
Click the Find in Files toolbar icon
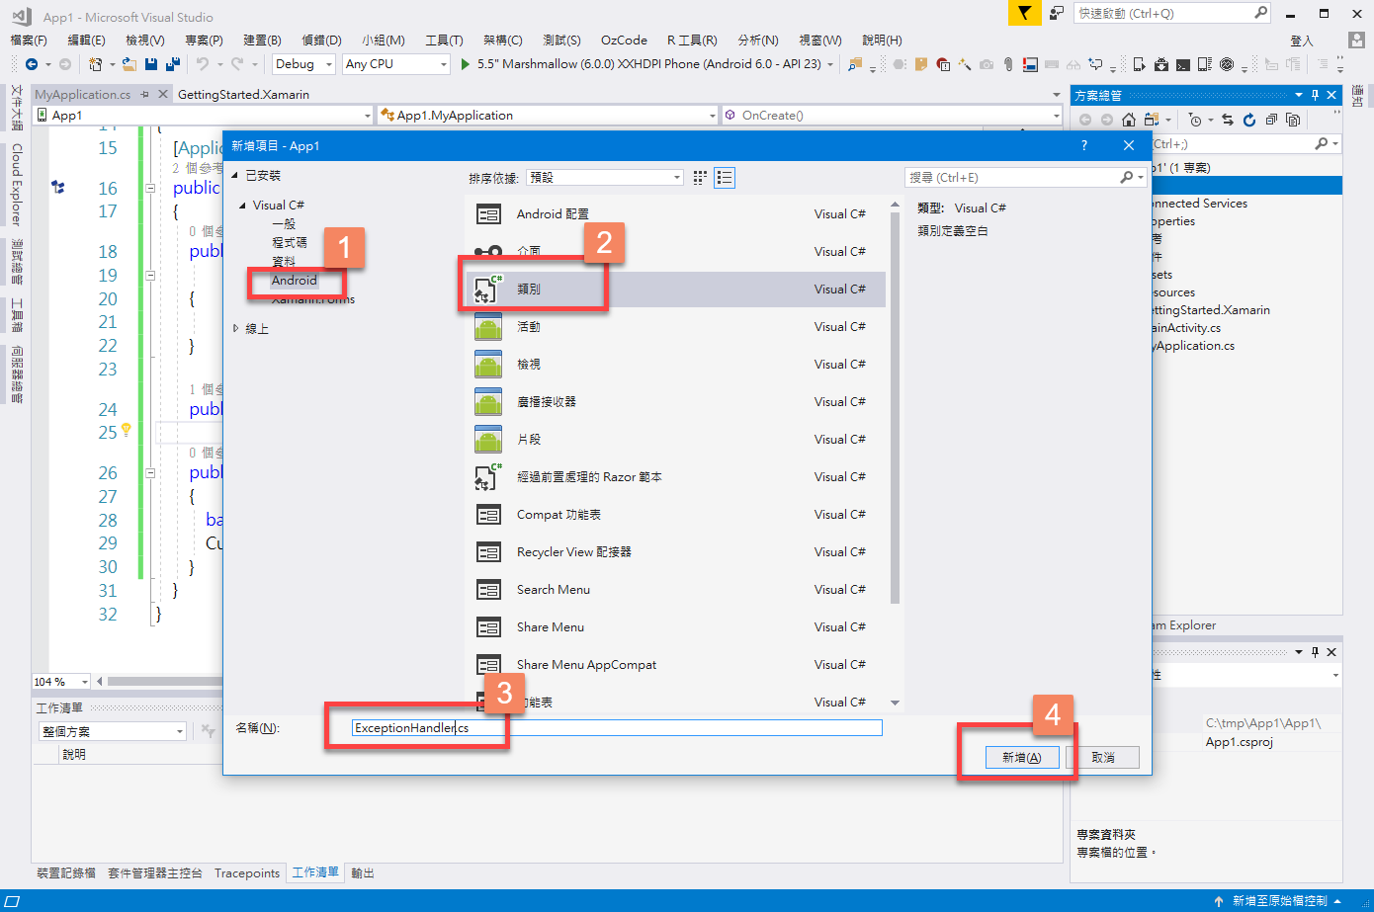pyautogui.click(x=855, y=64)
